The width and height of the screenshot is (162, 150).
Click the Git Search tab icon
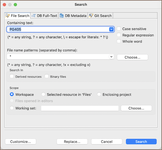pos(91,16)
